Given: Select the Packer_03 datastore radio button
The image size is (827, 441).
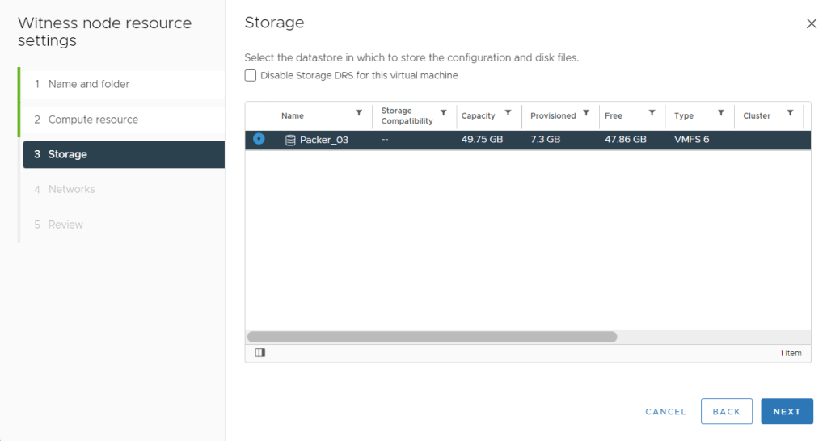Looking at the screenshot, I should coord(259,139).
